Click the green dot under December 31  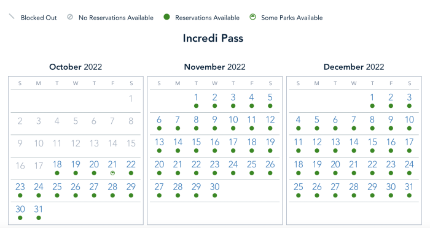[x=409, y=196]
